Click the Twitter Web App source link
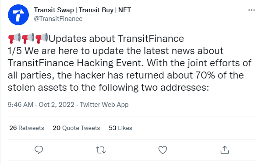This screenshot has width=265, height=164. (x=104, y=105)
